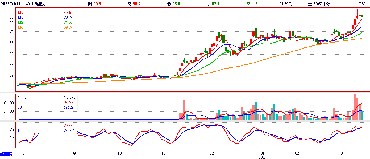Click the 75 price axis label
The image size is (370, 159).
11,31
